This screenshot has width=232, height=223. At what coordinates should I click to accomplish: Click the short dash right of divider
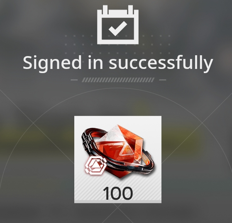162,80
